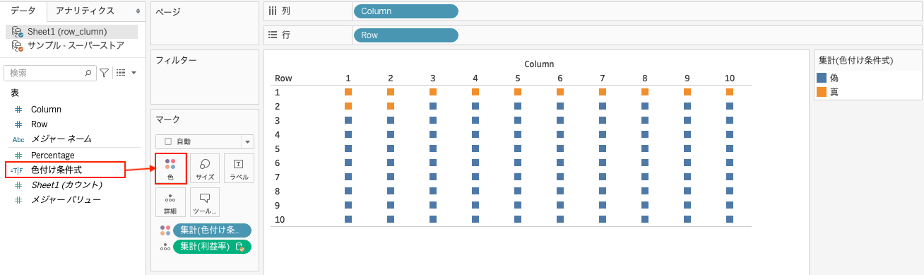Open the サイズ (size) marks card
The height and width of the screenshot is (275, 924).
tap(205, 168)
